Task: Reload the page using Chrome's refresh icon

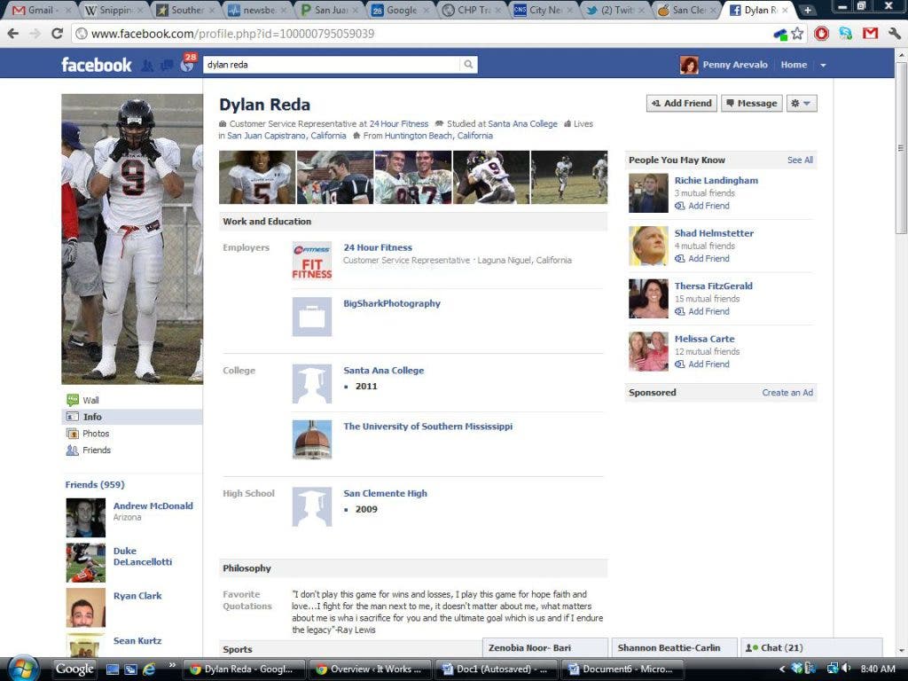Action: coord(57,34)
